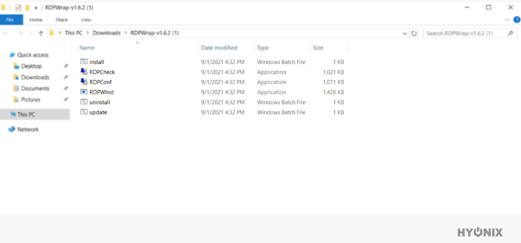
Task: Click the Refresh address bar icon
Action: click(x=414, y=33)
